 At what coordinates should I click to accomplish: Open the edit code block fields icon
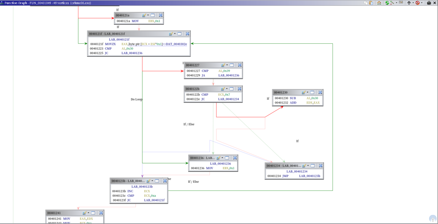tap(401, 2)
